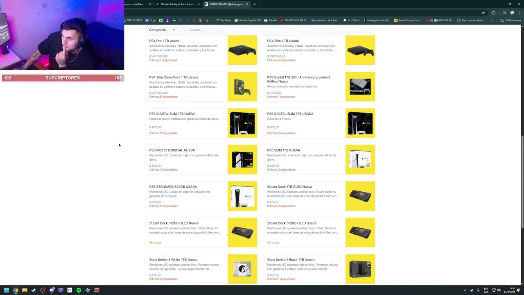
Task: Open the Steam Deck 1TB OLED Nueva title
Action: click(x=289, y=187)
